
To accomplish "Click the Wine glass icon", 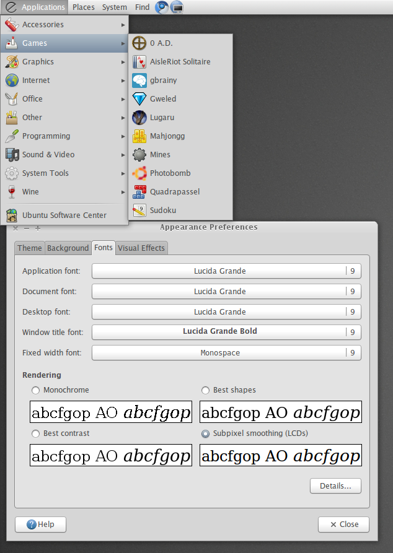I will [x=12, y=192].
